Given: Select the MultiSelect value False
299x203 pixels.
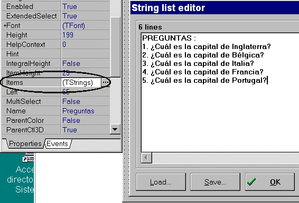Looking at the screenshot, I should [86, 101].
